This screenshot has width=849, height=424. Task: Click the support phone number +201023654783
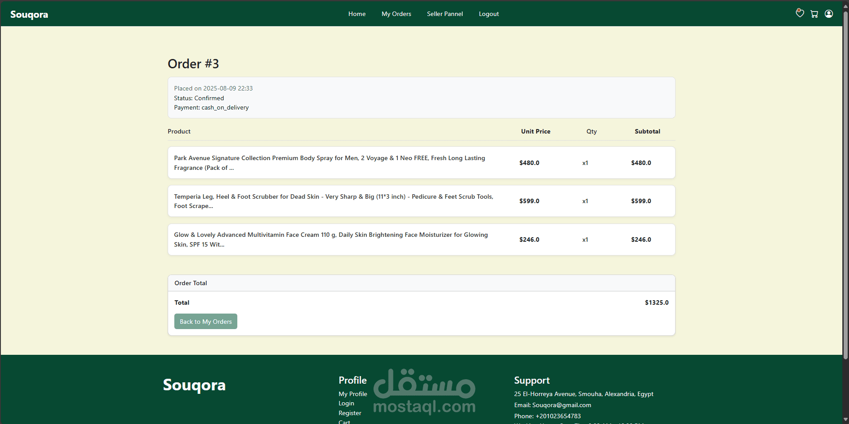click(x=558, y=416)
